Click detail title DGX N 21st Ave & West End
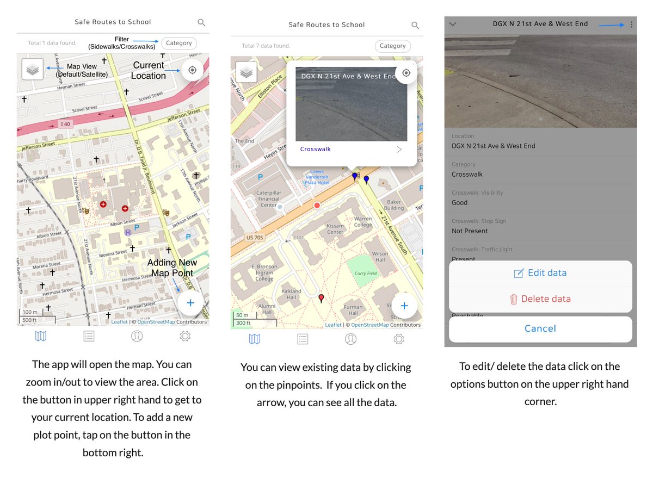This screenshot has width=653, height=478. click(540, 24)
